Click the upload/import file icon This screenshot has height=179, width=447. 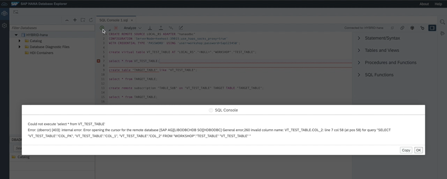(x=161, y=28)
